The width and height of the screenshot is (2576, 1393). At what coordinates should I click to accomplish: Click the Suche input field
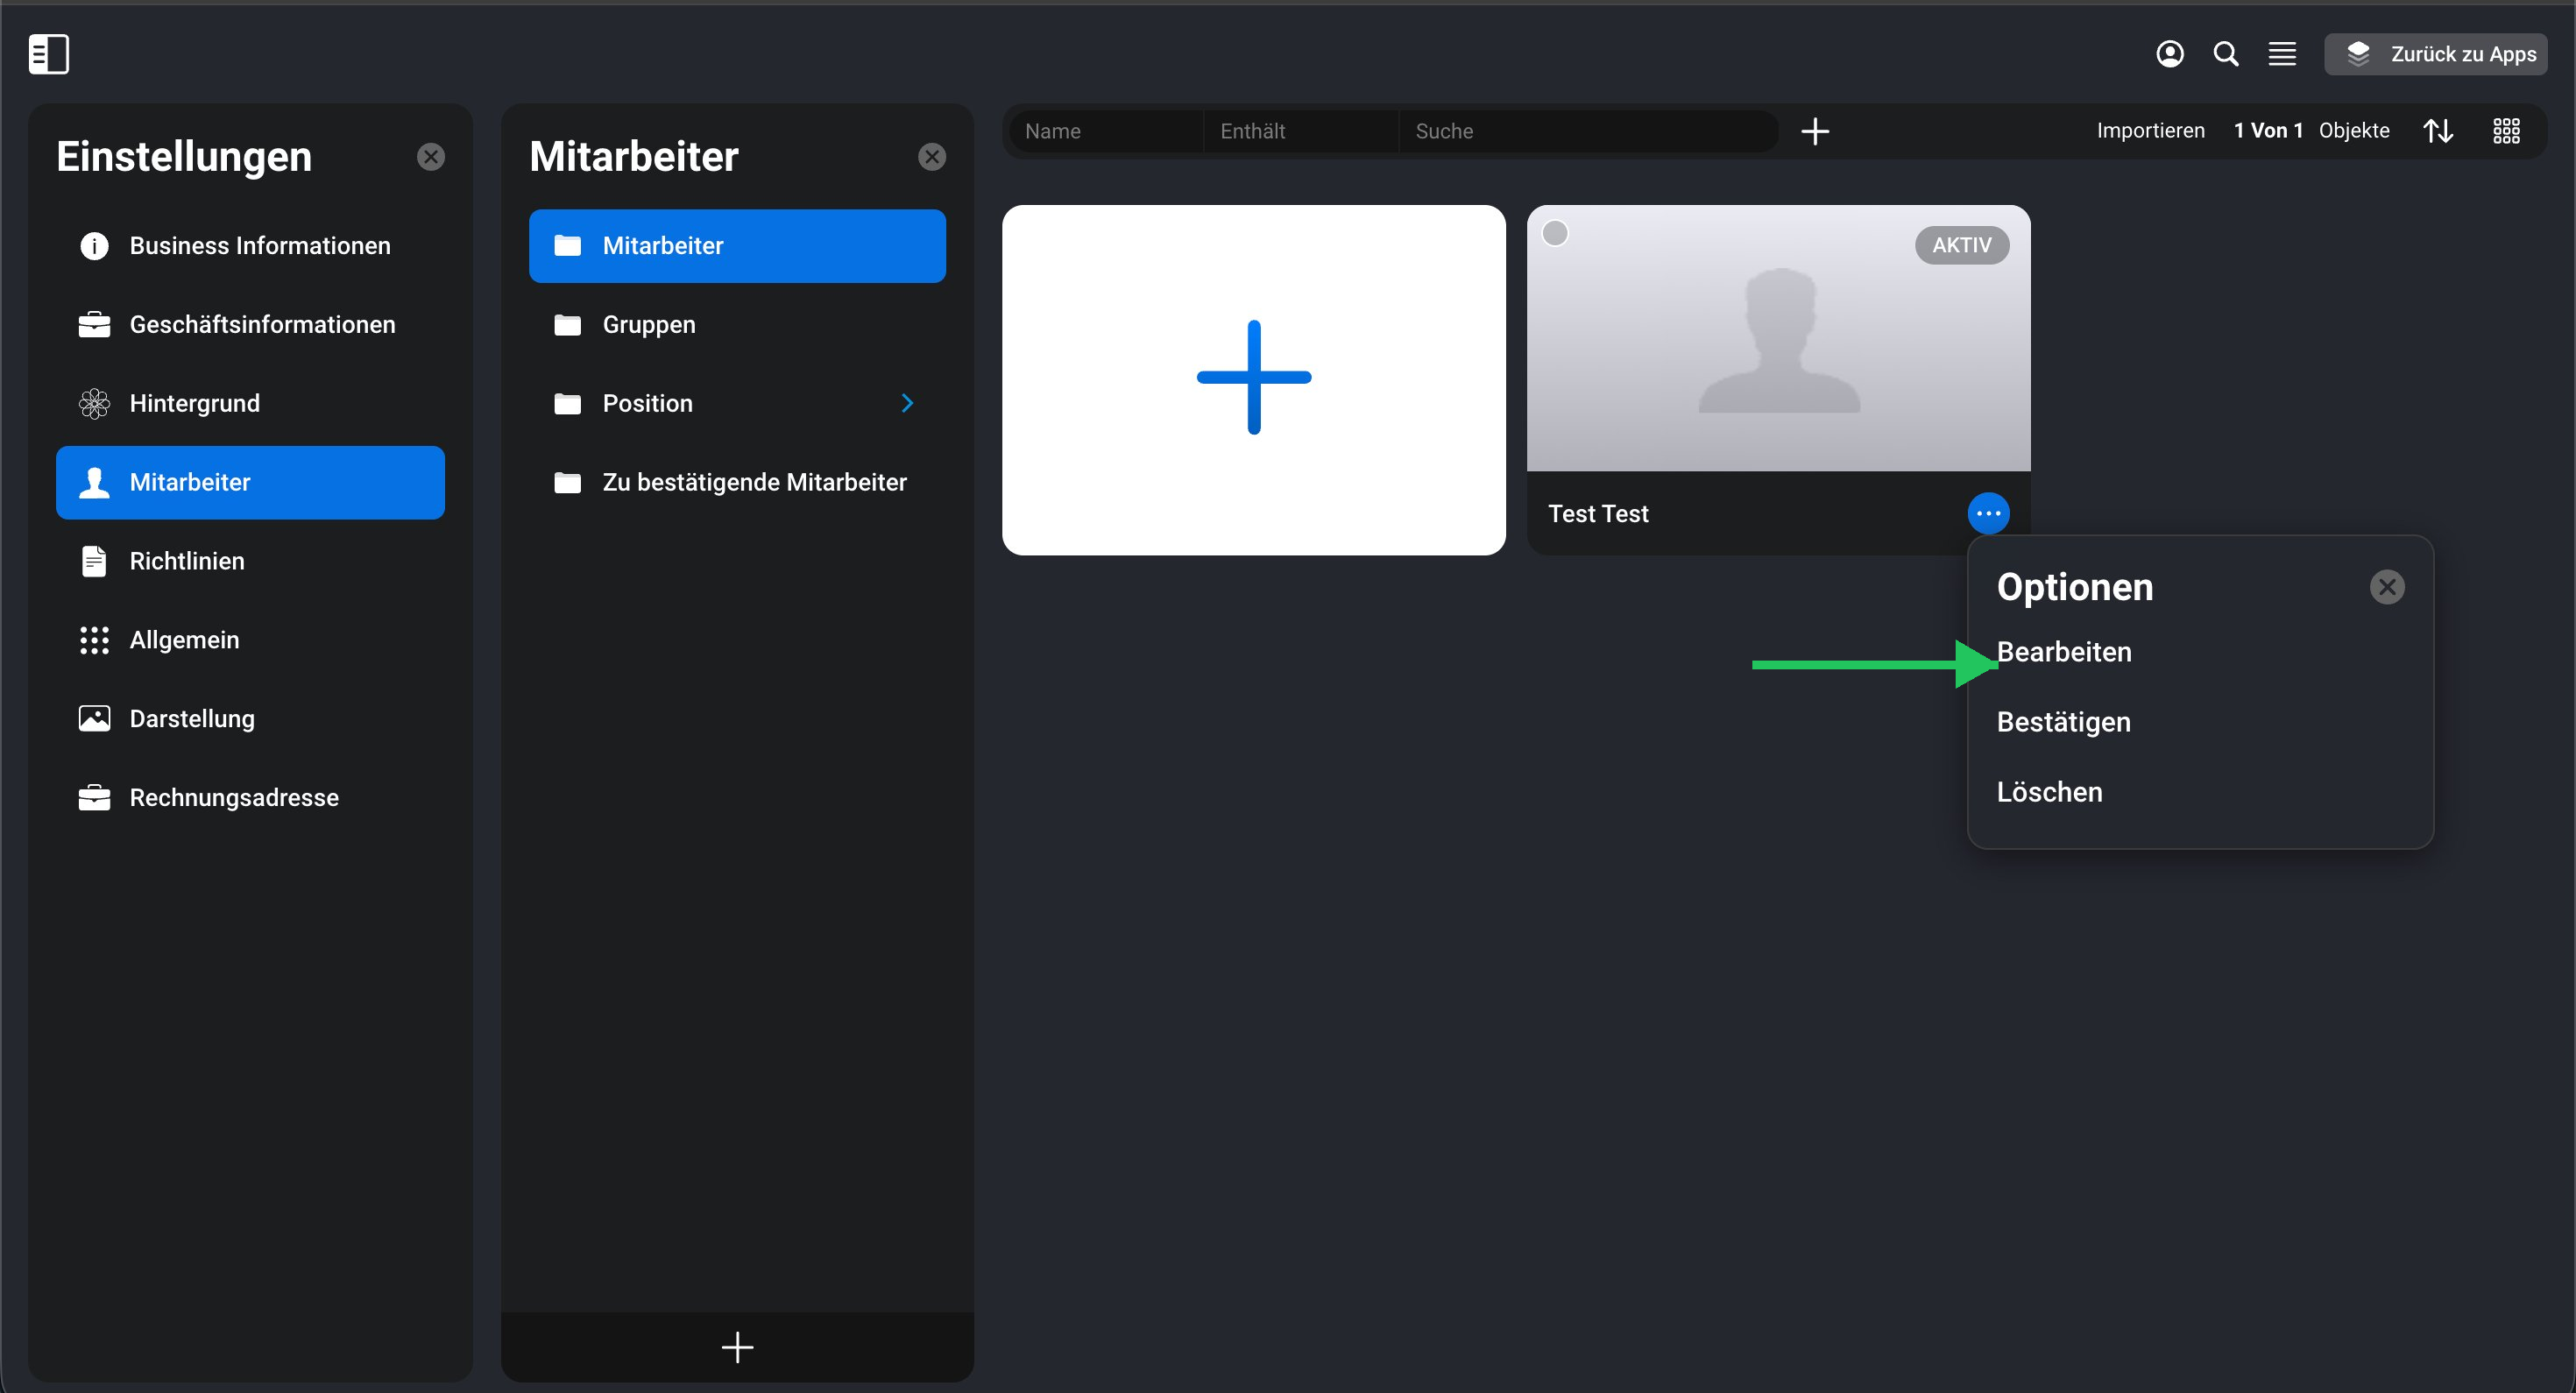coord(1587,131)
